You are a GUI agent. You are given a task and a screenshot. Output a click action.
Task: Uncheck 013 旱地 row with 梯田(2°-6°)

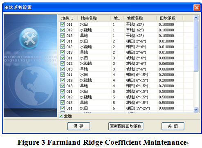click(63, 52)
